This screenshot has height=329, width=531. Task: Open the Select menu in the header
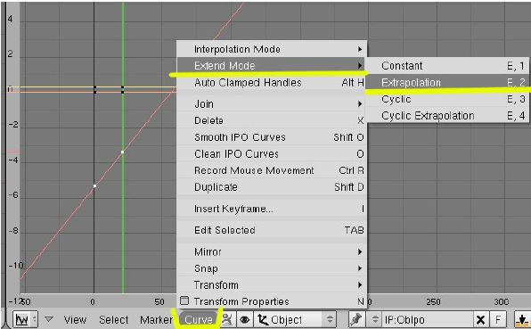tap(113, 319)
